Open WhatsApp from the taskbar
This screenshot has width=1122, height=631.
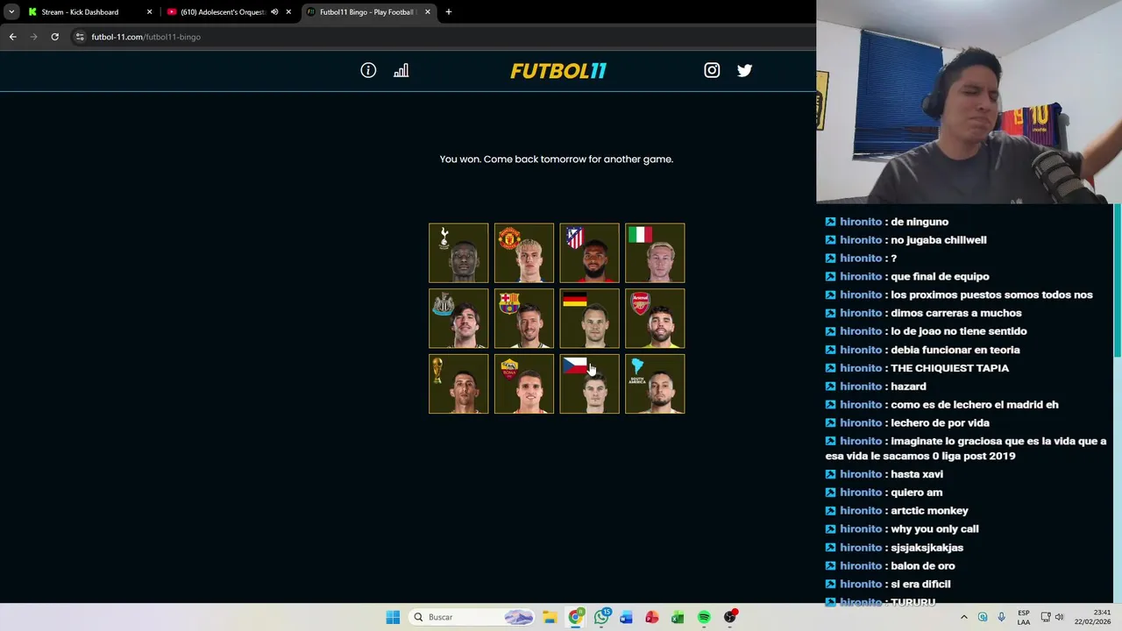tap(601, 617)
